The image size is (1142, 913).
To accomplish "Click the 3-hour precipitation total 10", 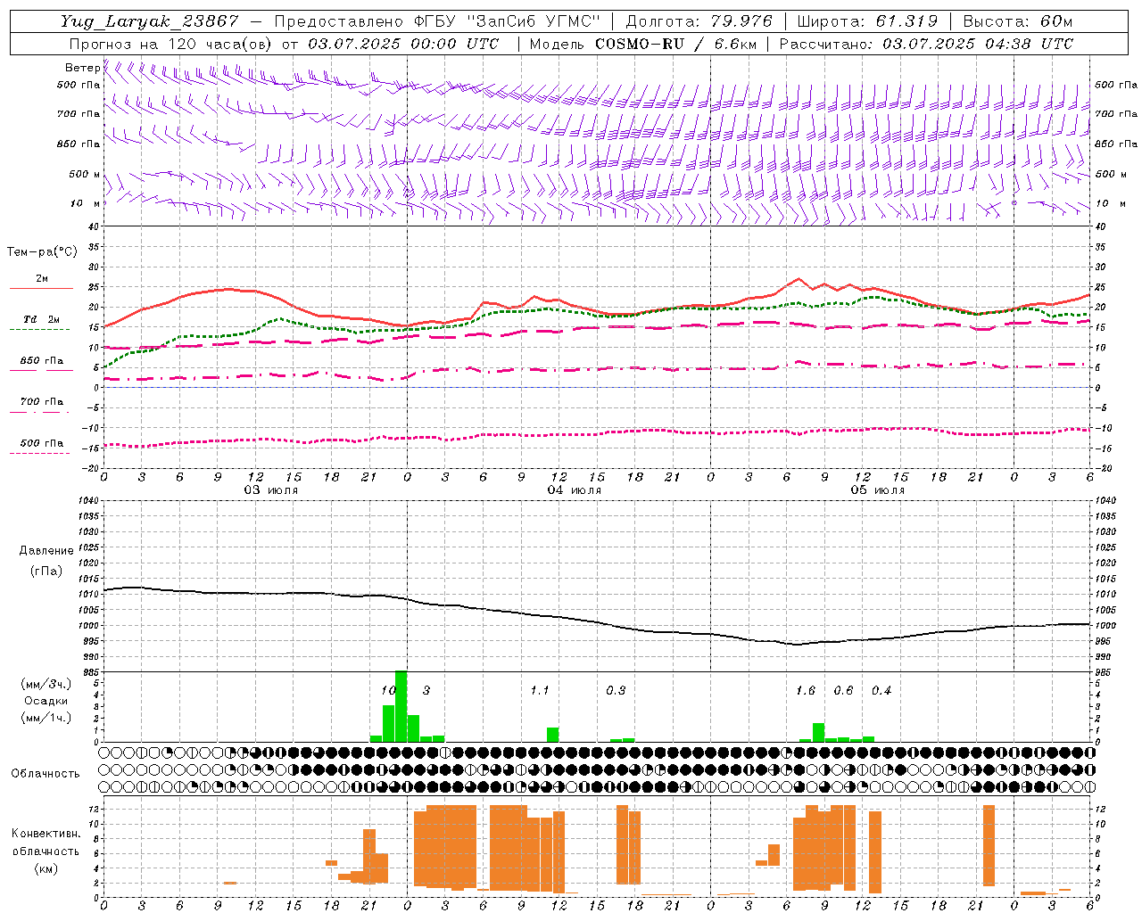I will click(388, 690).
